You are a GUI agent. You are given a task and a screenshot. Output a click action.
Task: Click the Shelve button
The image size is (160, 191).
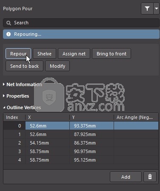44,54
